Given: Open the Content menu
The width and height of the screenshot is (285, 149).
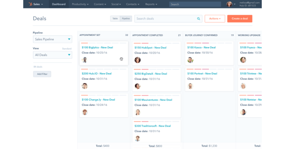Looking at the screenshot, I should click(100, 4).
